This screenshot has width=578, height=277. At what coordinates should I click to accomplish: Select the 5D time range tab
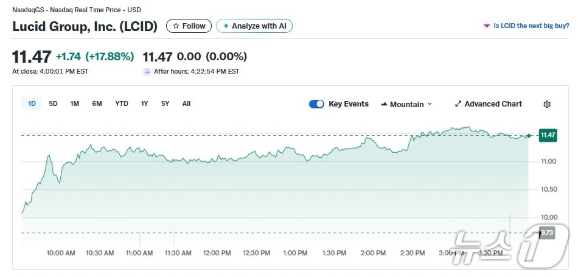click(53, 103)
